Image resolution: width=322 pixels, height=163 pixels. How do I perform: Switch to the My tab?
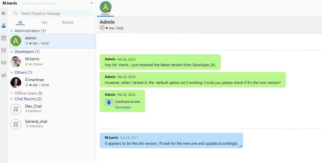coord(45,22)
